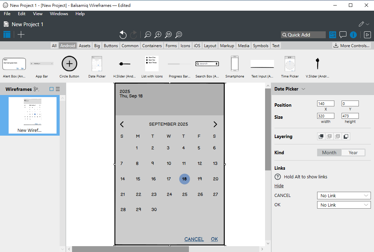Click the bring forward layering icon
374x252 pixels.
click(x=330, y=136)
